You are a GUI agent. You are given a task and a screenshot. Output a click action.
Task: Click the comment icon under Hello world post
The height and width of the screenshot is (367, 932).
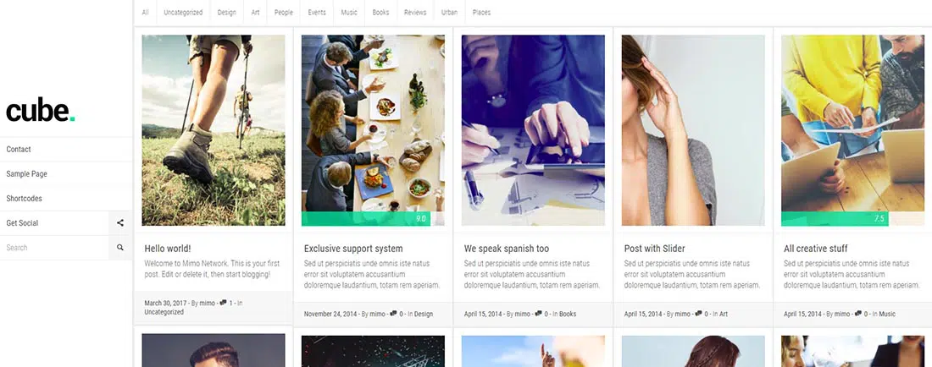point(223,303)
